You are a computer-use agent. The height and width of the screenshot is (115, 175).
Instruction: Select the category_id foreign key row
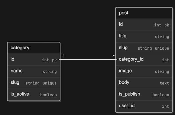point(144,60)
